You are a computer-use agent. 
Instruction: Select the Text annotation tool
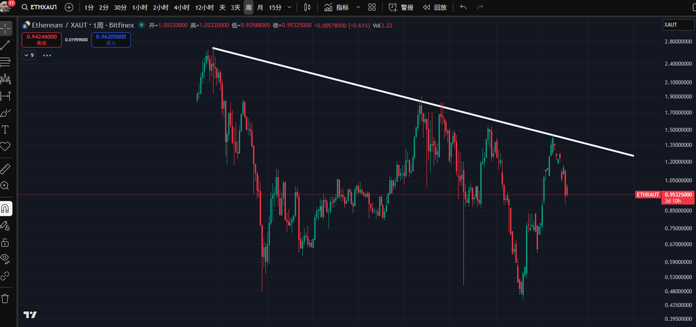5,129
